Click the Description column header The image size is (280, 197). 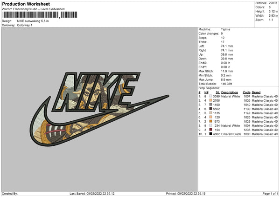click(230, 92)
